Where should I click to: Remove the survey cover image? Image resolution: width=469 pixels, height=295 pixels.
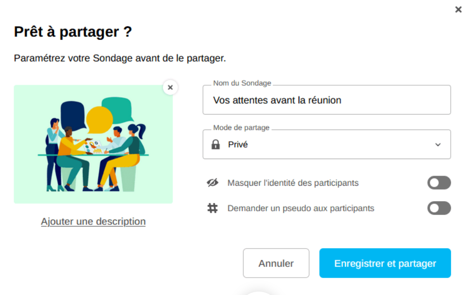click(x=170, y=88)
